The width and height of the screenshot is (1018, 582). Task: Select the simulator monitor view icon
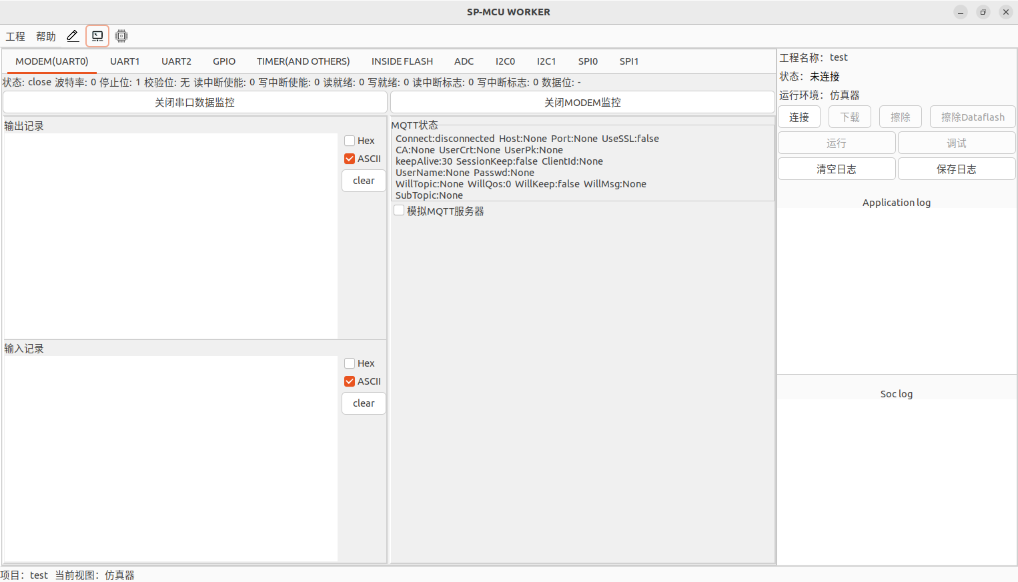tap(97, 36)
